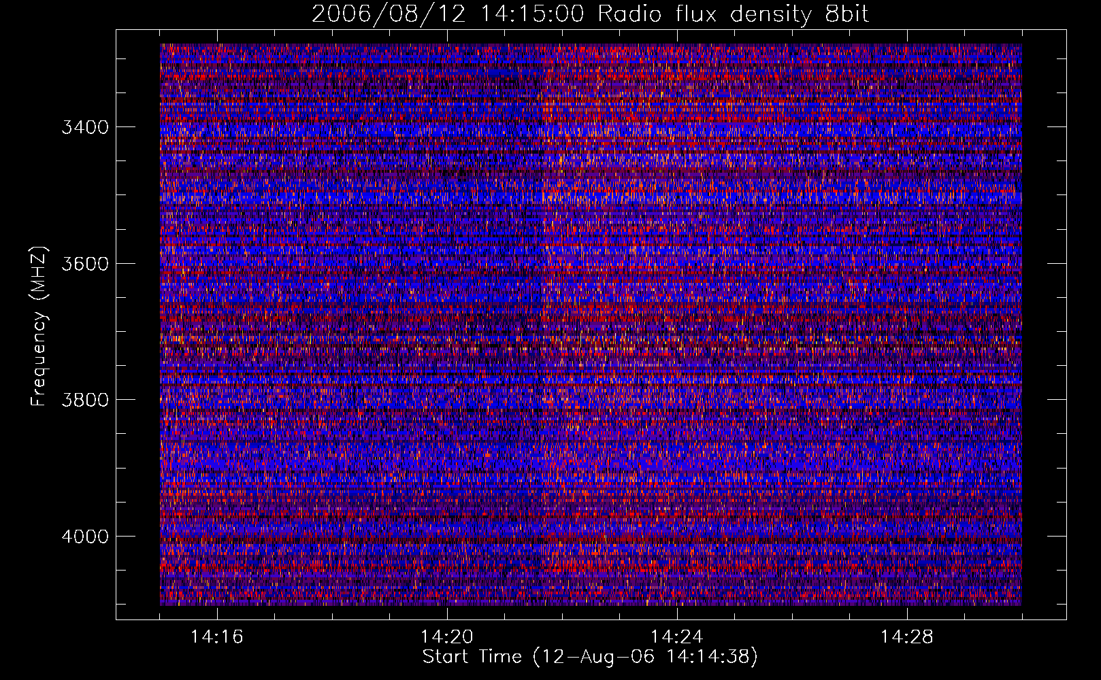The width and height of the screenshot is (1101, 680).
Task: Click the 3400 frequency tick label
Action: (85, 128)
